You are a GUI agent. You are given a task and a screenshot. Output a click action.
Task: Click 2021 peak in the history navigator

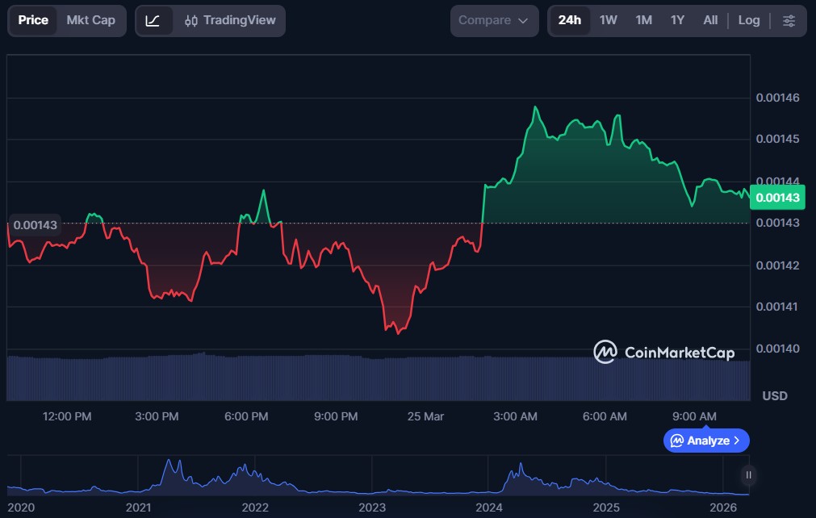tap(169, 463)
